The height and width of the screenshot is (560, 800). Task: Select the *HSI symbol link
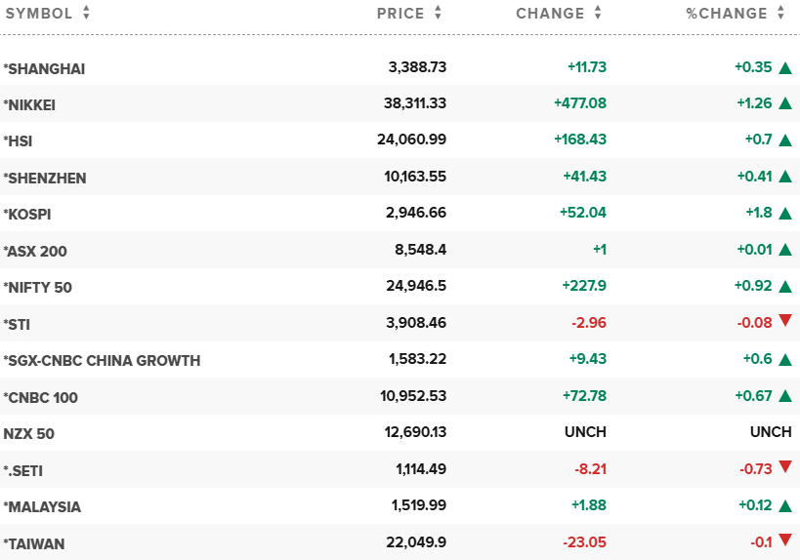pyautogui.click(x=18, y=140)
